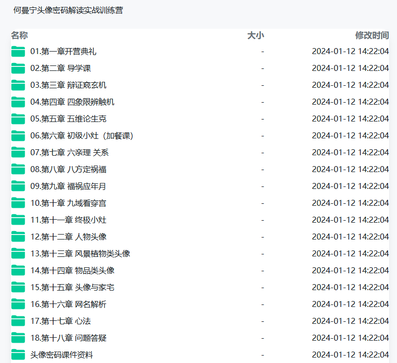
Task: Click the folder icon for 17.第十七章 心法
Action: (x=18, y=321)
